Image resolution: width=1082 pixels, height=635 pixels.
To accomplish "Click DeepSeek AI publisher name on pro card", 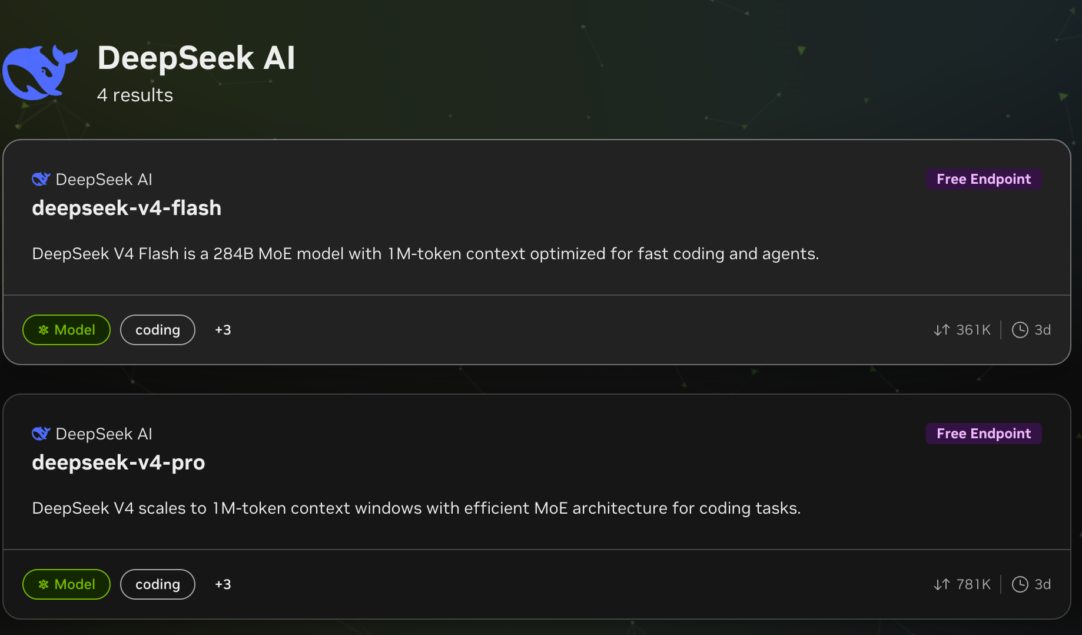I will coord(104,434).
